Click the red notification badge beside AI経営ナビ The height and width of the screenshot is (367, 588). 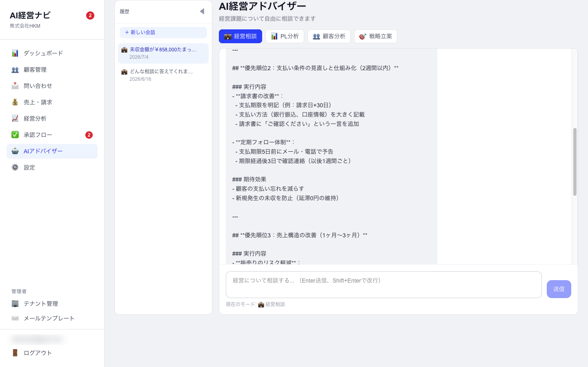[x=90, y=15]
